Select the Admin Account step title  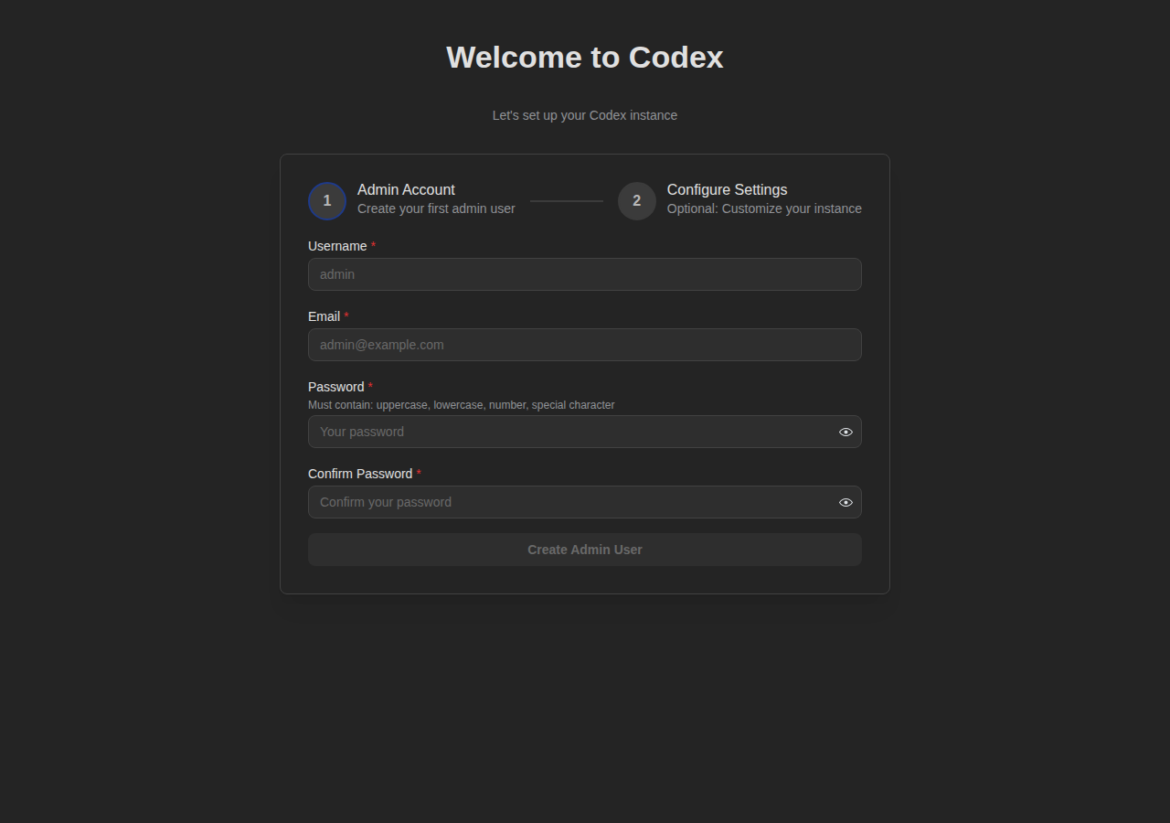(x=406, y=190)
